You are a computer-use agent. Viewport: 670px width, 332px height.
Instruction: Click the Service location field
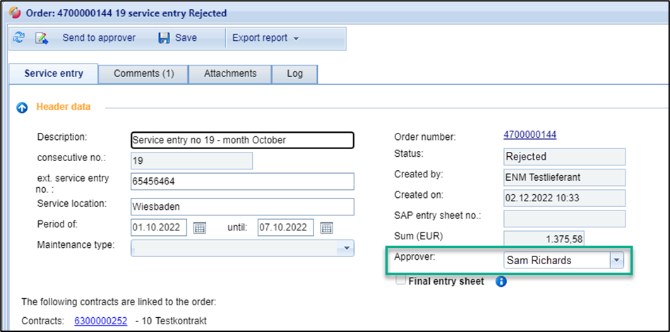click(x=242, y=207)
